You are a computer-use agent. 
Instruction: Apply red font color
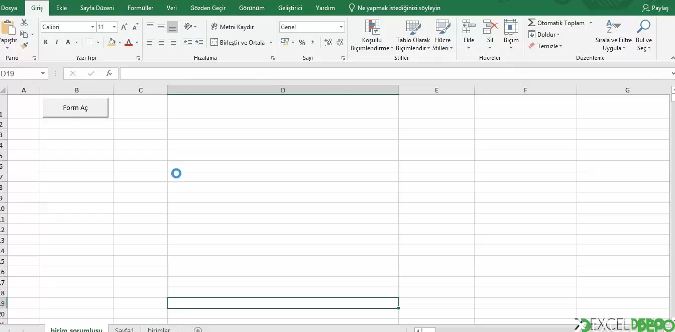129,42
